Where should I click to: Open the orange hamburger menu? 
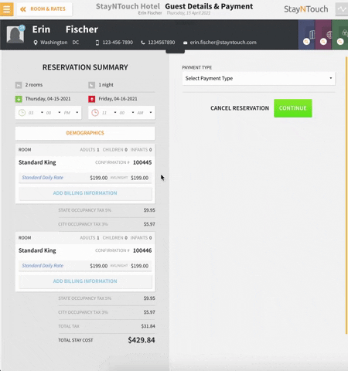[7, 9]
